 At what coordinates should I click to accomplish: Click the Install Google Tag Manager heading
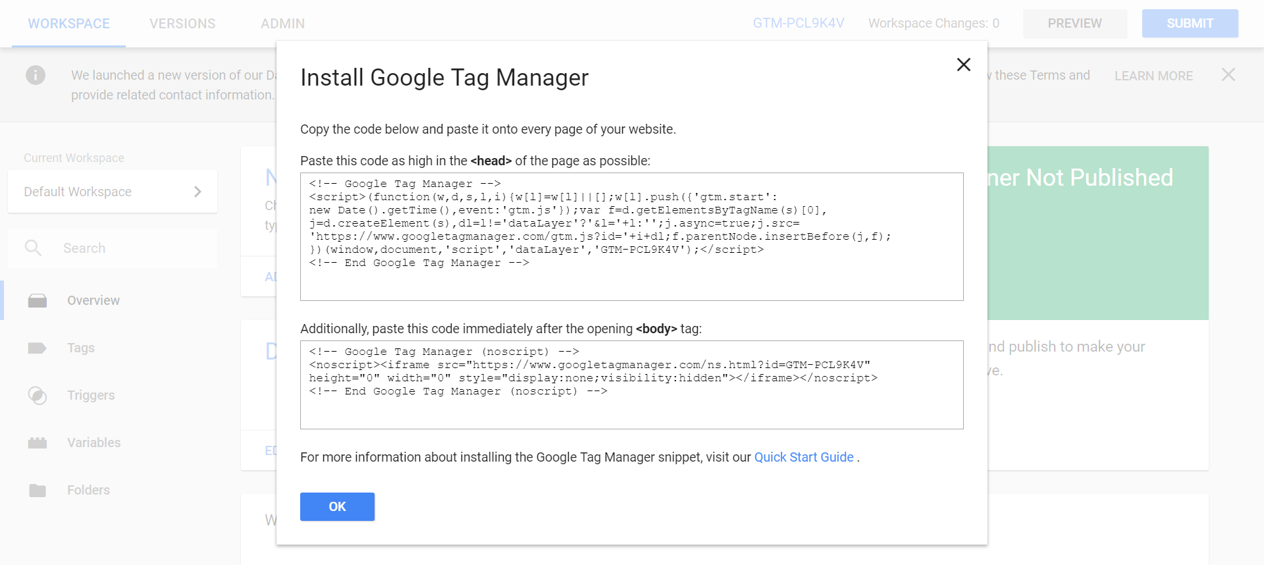point(444,78)
